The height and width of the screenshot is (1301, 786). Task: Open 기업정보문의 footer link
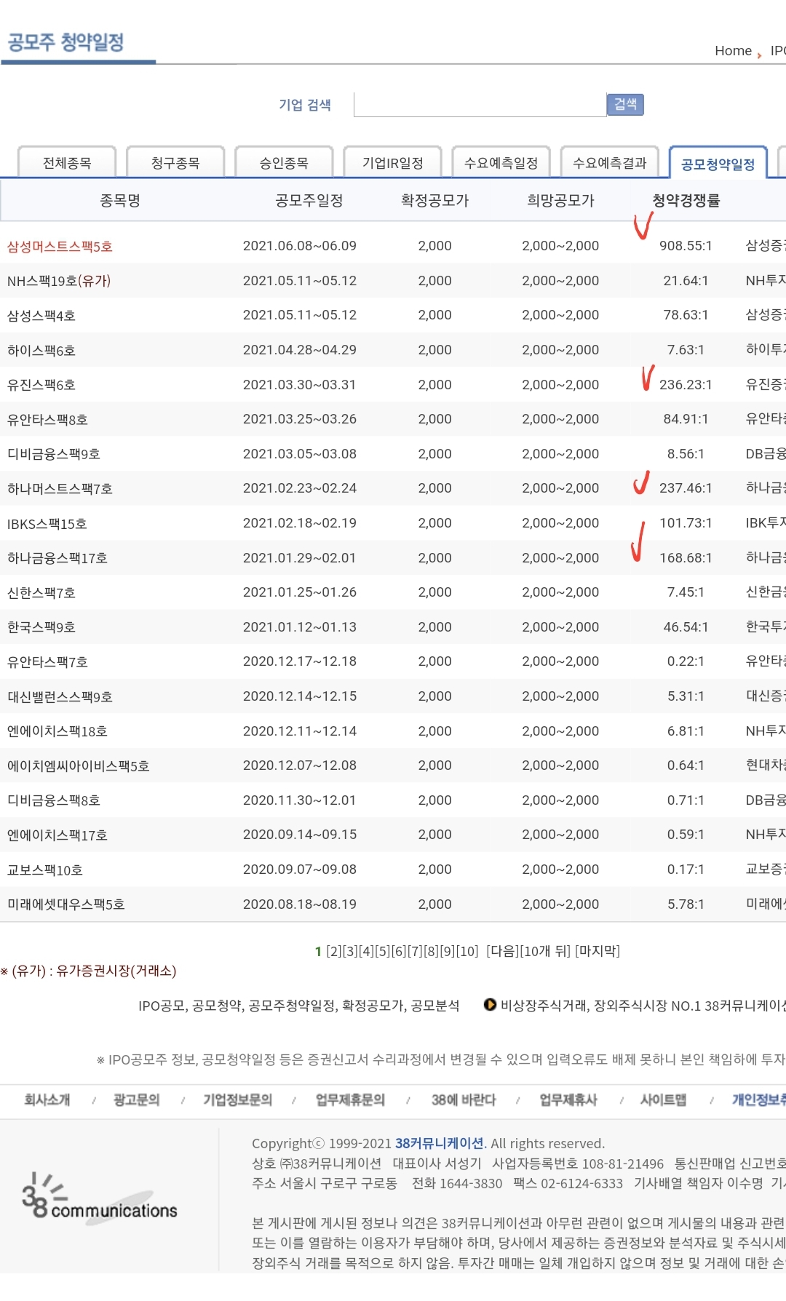[238, 1099]
